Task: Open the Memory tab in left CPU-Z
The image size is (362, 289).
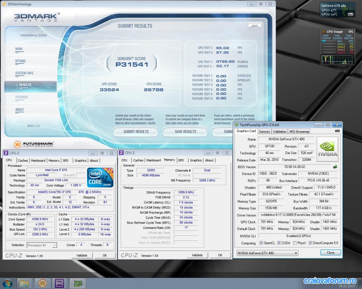Action: click(54, 161)
